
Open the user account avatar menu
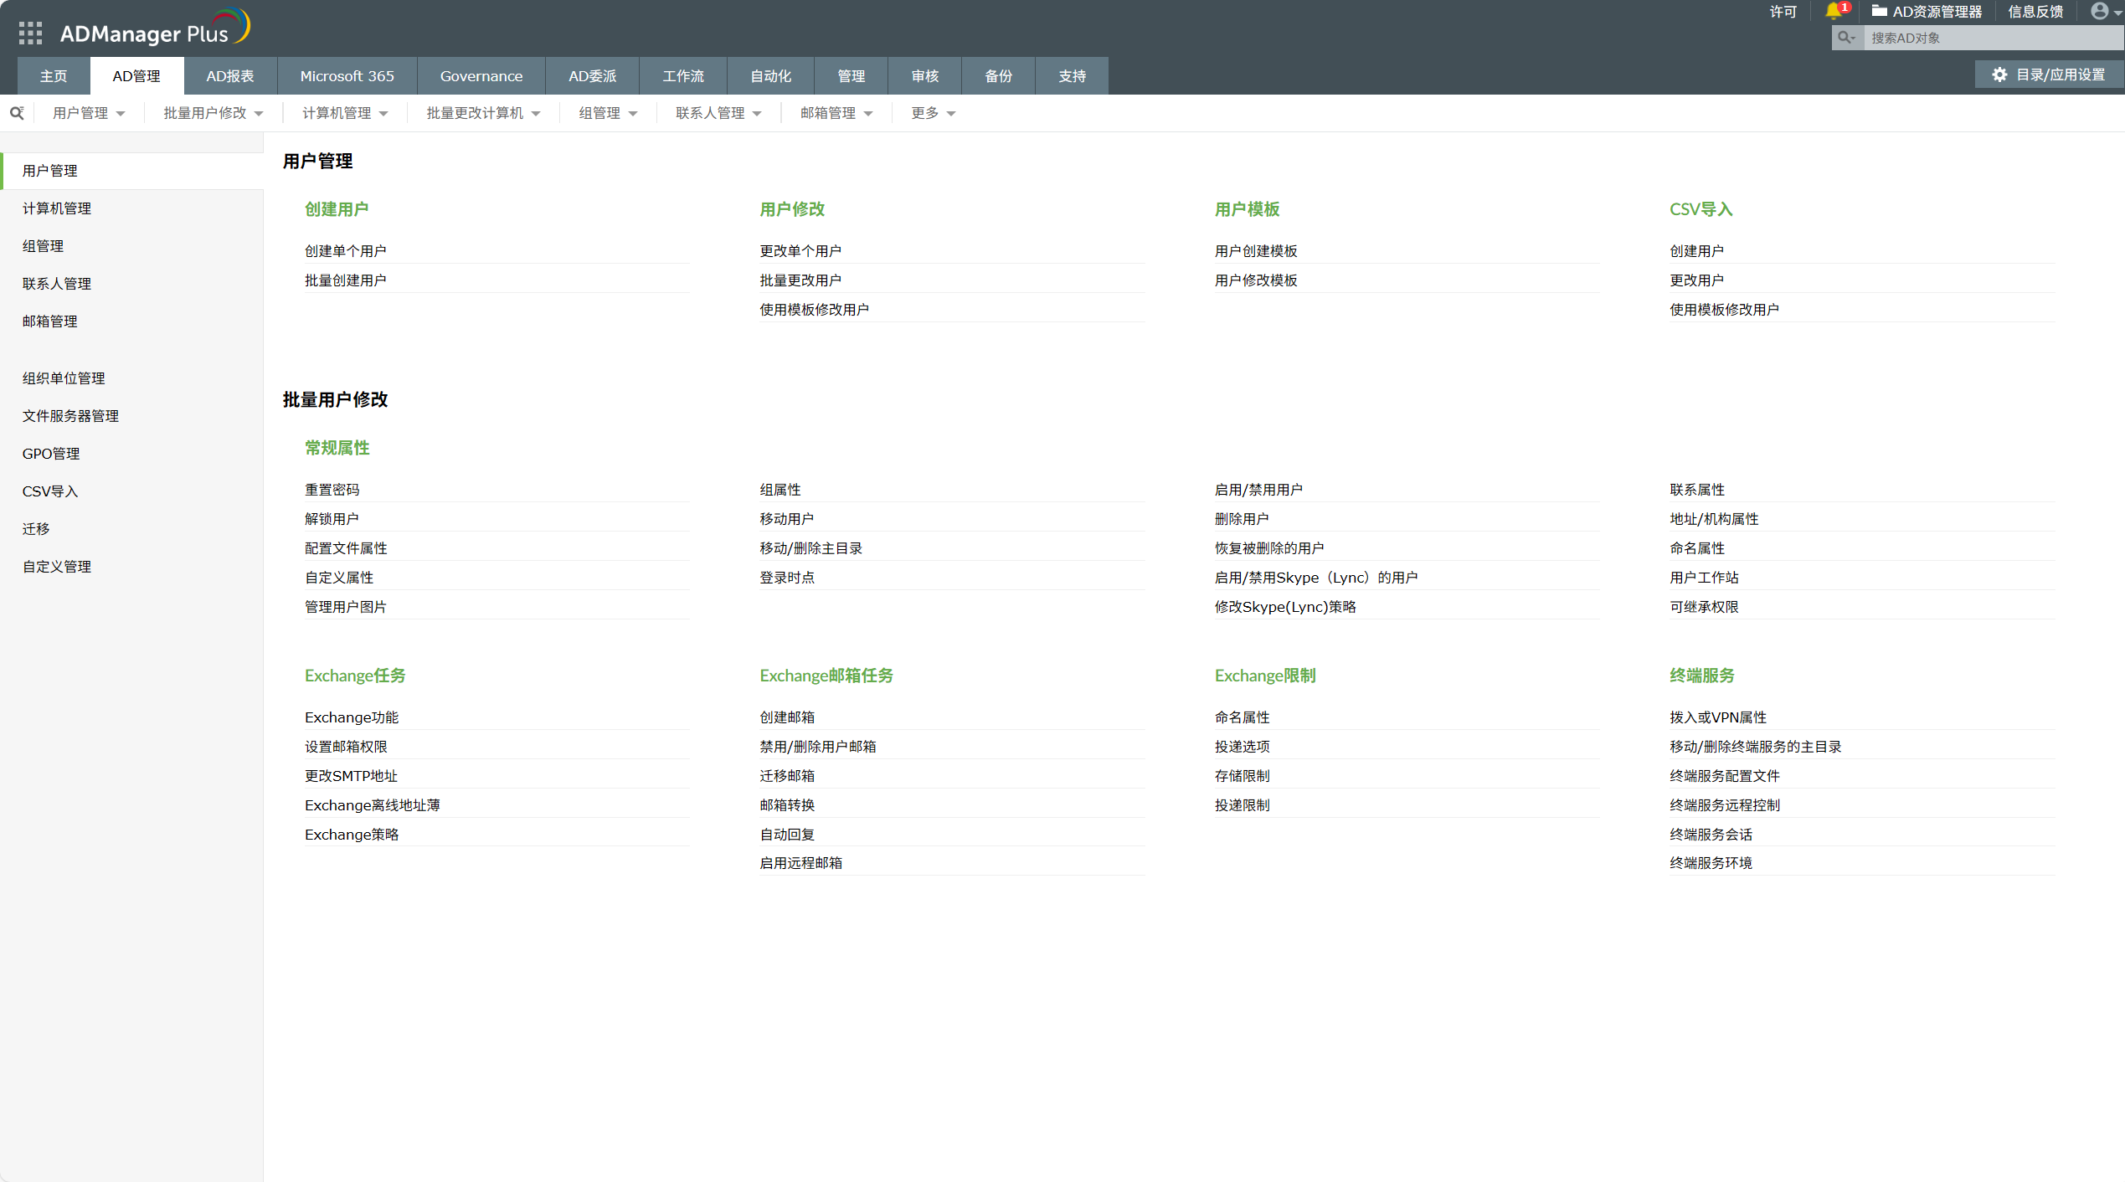(2099, 11)
